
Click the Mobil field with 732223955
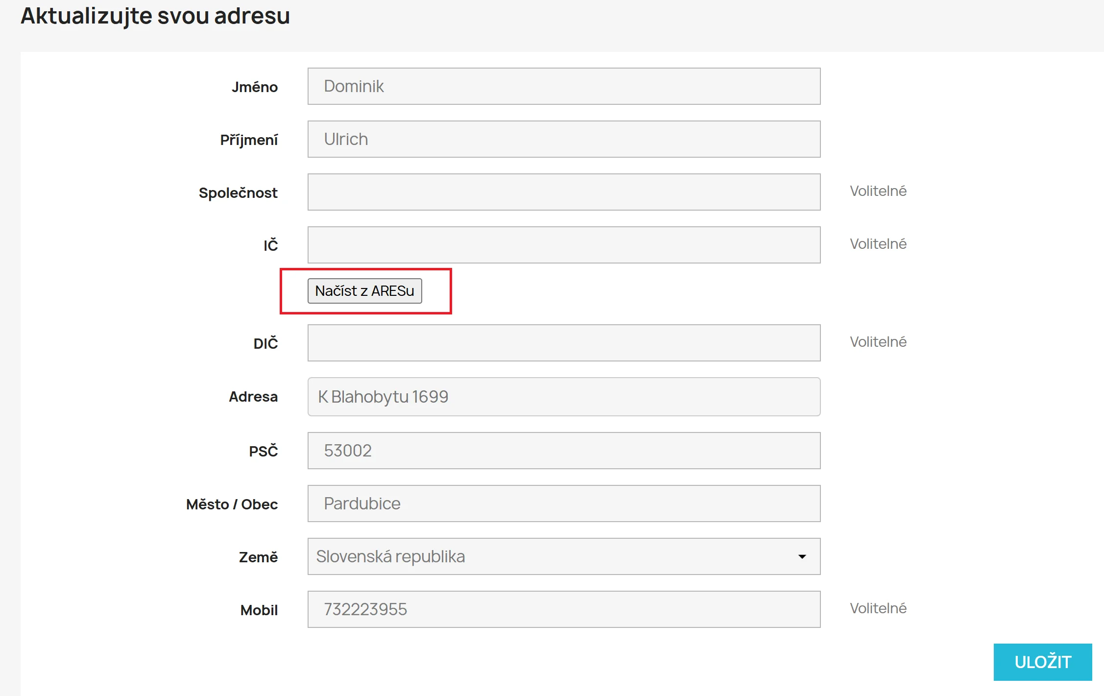[x=564, y=609]
